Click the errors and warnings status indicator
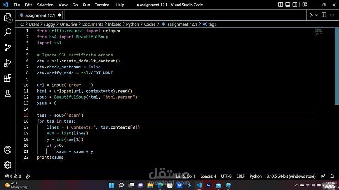This screenshot has height=190, width=339. (13, 176)
